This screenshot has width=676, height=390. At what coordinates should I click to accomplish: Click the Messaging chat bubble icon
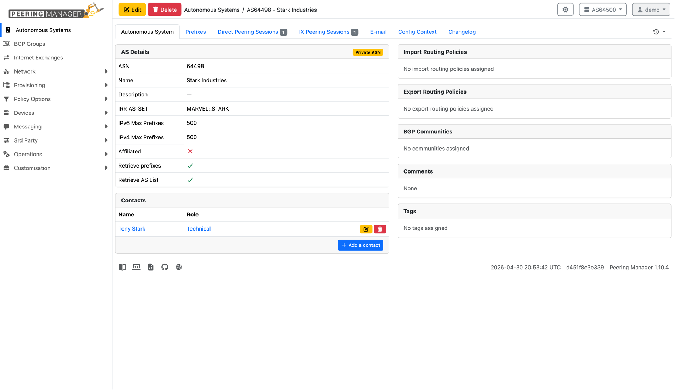[6, 127]
